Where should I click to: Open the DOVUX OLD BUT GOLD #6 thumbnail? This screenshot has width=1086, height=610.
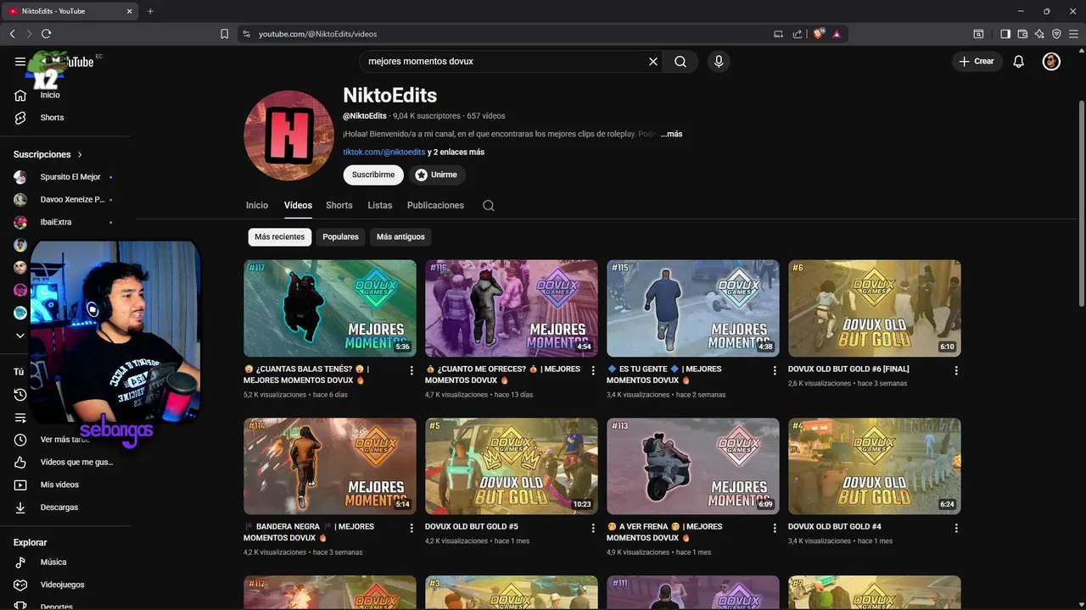click(875, 308)
